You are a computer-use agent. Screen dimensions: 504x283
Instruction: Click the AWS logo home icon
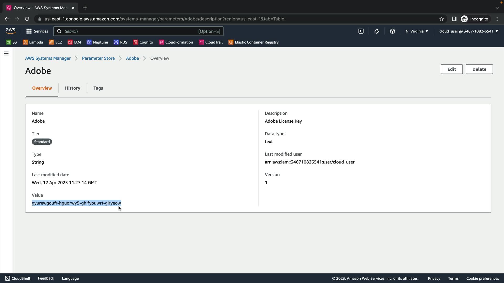(10, 31)
